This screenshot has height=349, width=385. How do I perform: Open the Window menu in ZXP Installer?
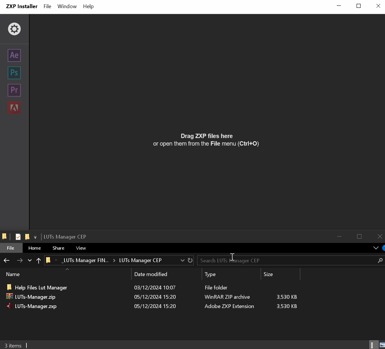tap(67, 6)
